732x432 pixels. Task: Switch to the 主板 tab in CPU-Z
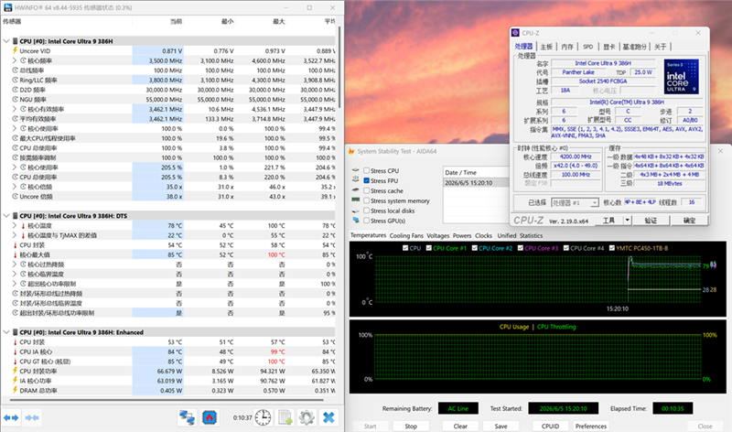point(546,47)
